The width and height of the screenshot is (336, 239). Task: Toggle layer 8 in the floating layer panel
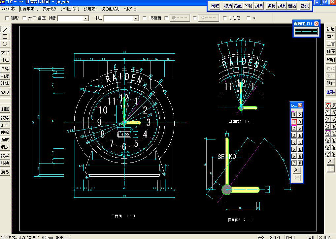click(x=300, y=114)
